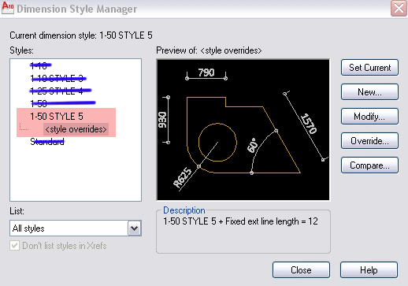Open the New dimension style dialog
Screen dimensions: 408x286
coord(369,92)
